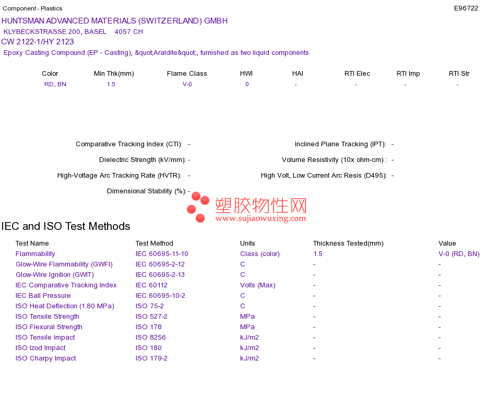Screen dimensions: 496x418
Task: Select ISO Heat Deflection (1.80 MPa)
Action: click(x=65, y=306)
